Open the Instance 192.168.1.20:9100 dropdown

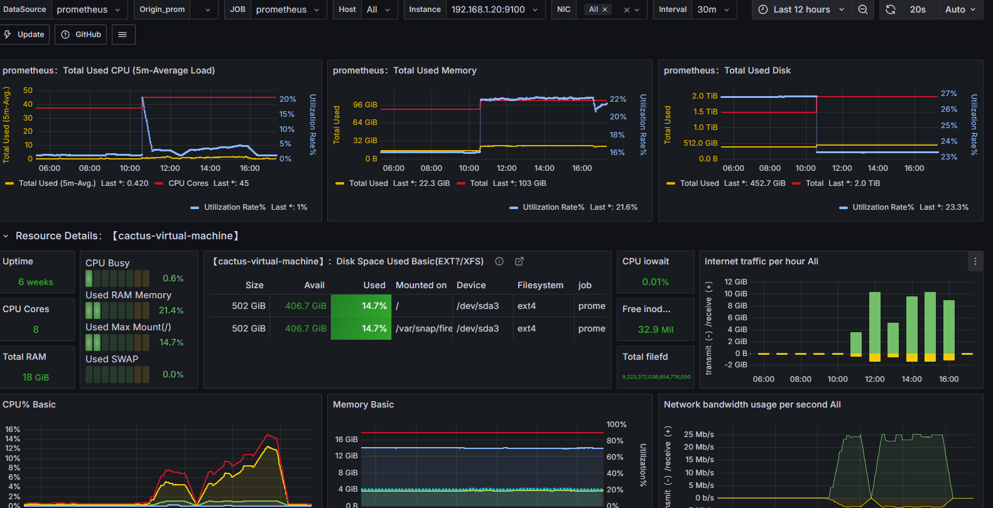[495, 9]
